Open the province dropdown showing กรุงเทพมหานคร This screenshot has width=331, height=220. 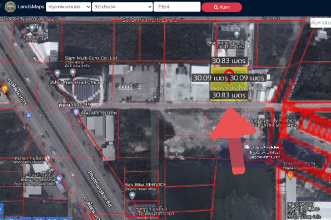click(69, 7)
